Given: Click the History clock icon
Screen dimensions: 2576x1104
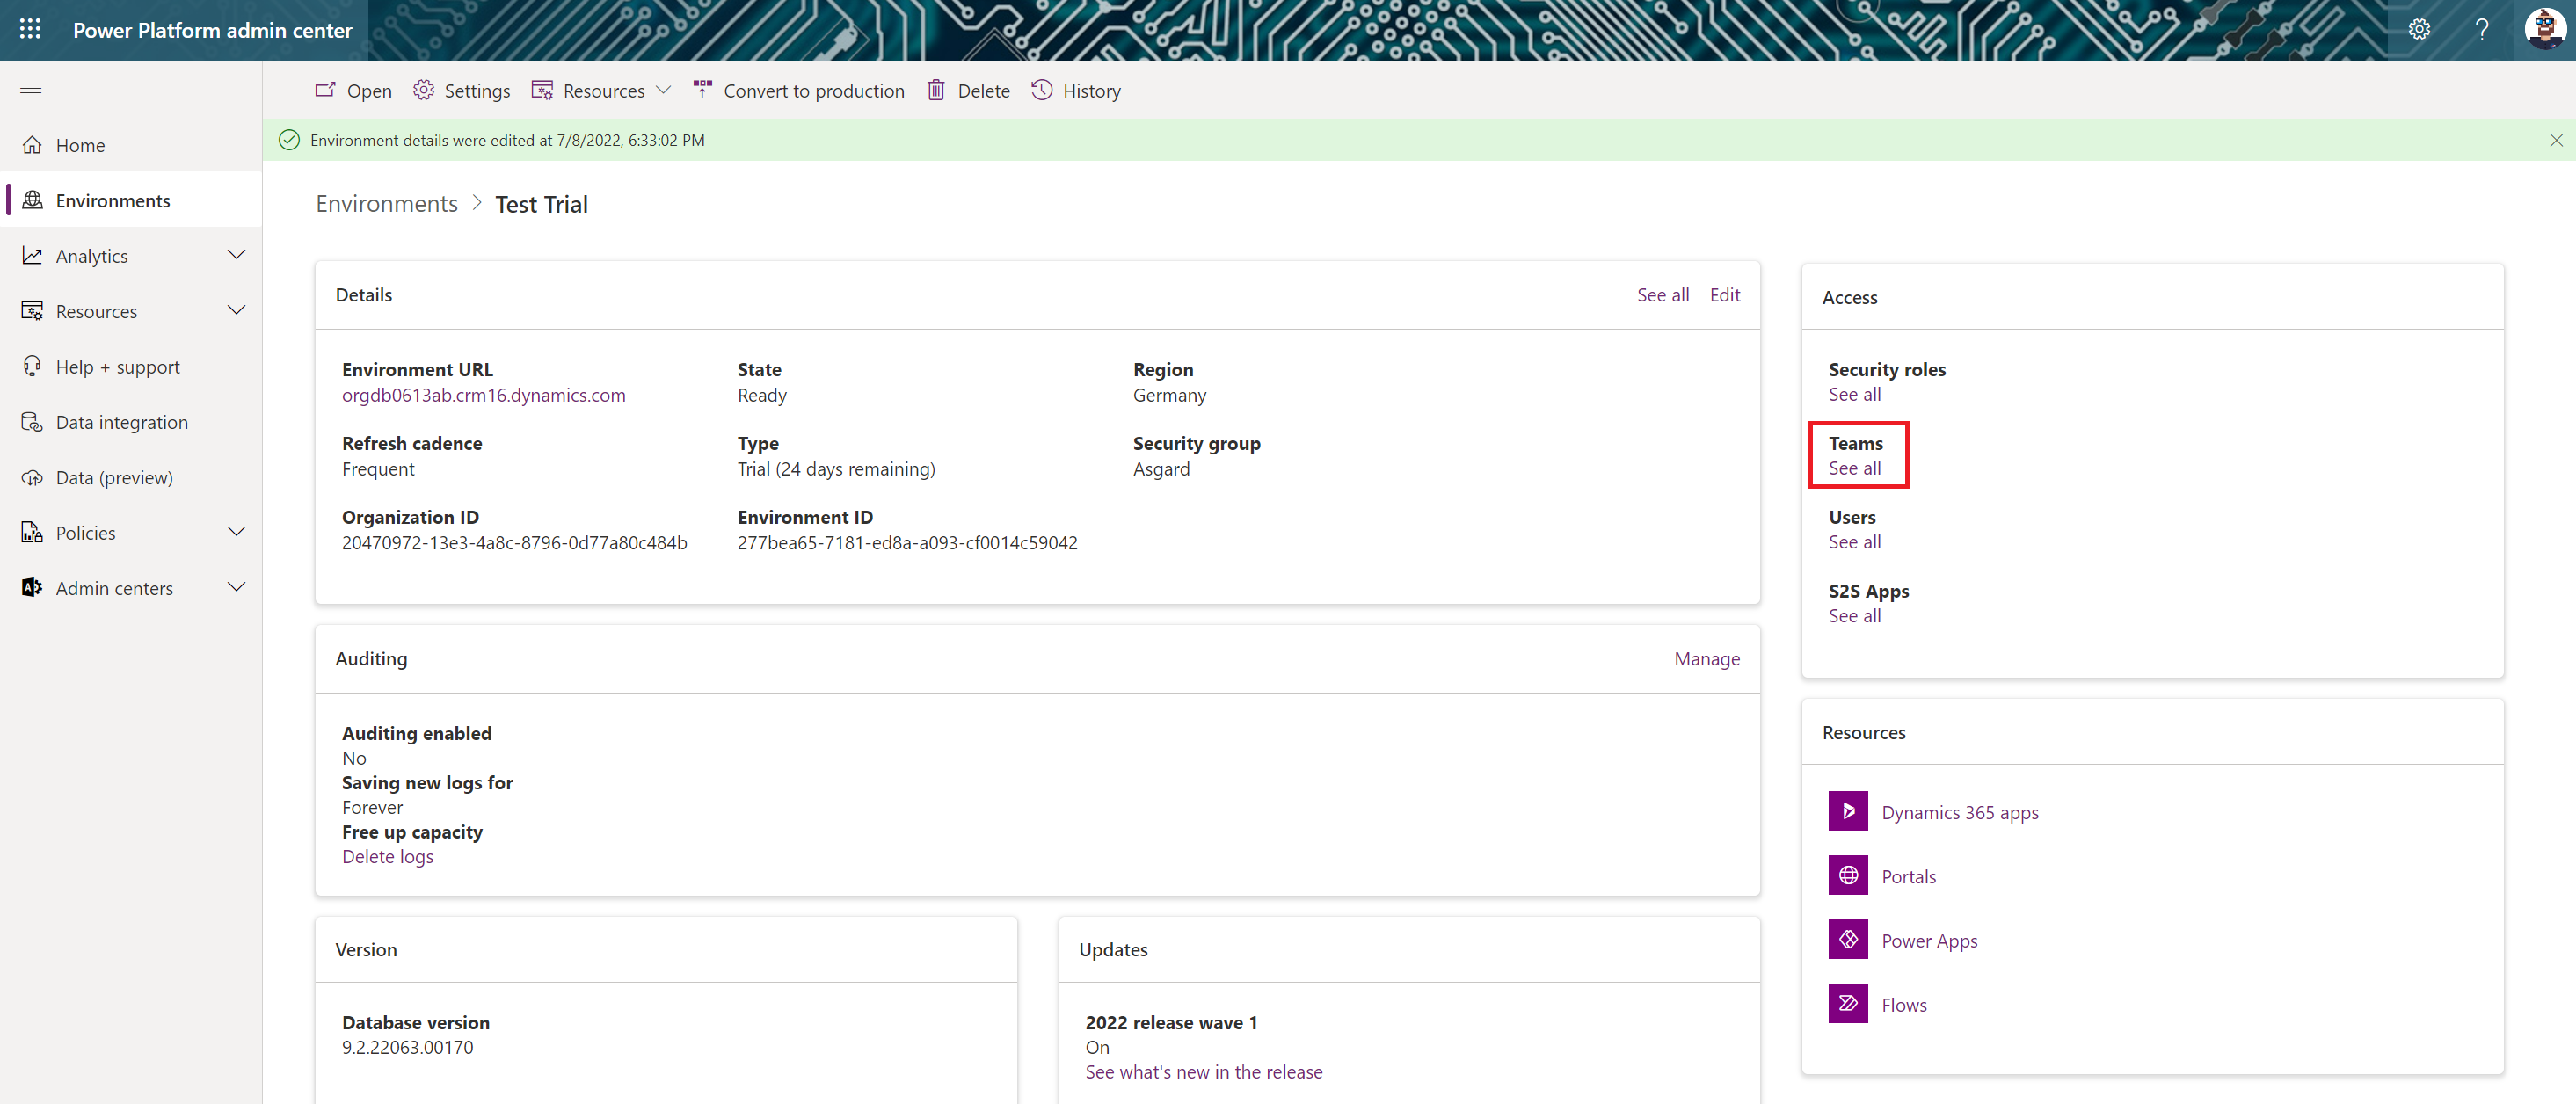Looking at the screenshot, I should point(1042,90).
